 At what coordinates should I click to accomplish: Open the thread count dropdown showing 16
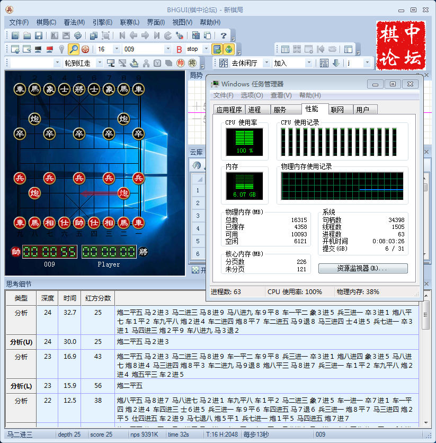[x=117, y=49]
